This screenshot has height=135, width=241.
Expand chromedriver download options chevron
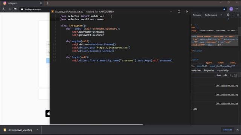coord(37,130)
